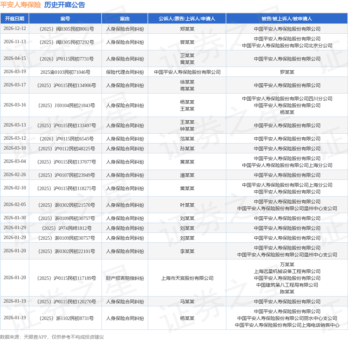This screenshot has width=348, height=340.
Task: Click 保险代理合同纠纷 case cause
Action: (x=125, y=72)
